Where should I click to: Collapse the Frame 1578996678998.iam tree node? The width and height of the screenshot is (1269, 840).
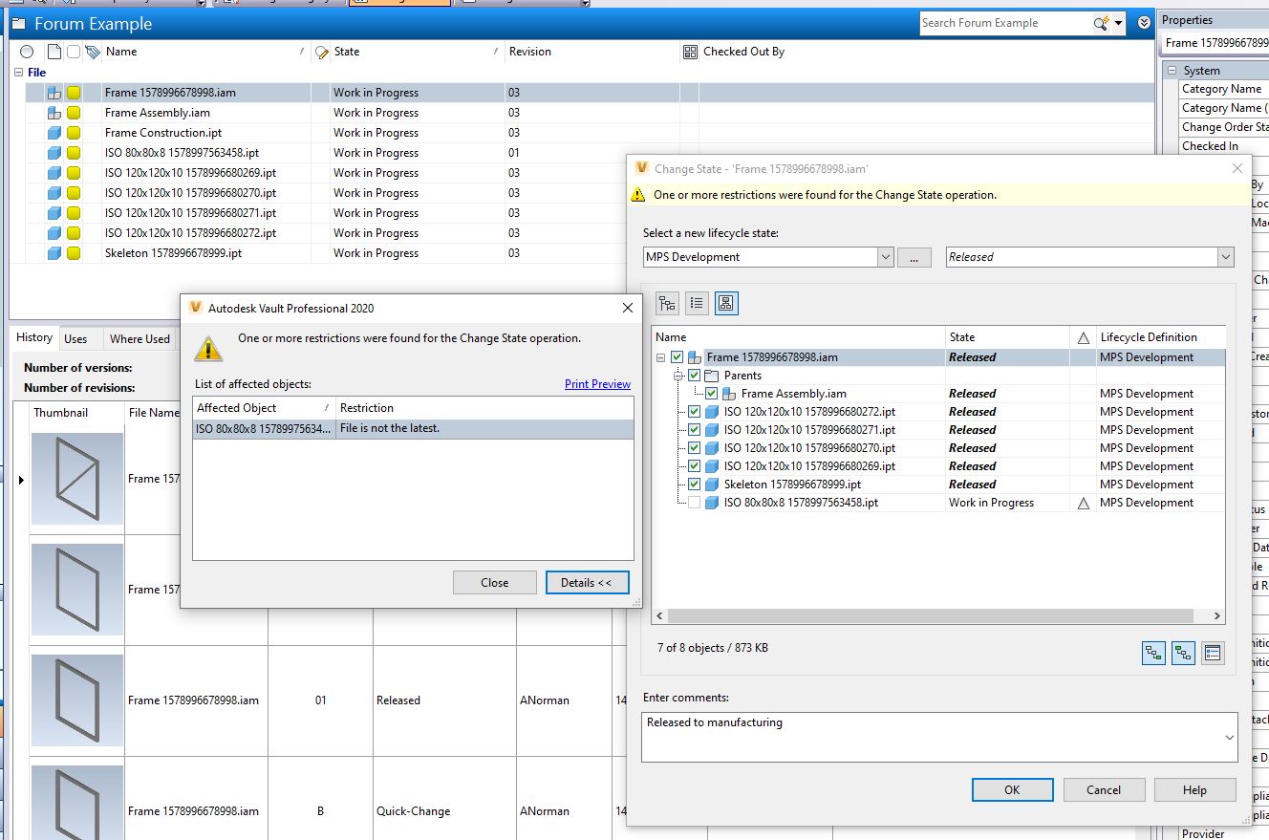[x=659, y=356]
